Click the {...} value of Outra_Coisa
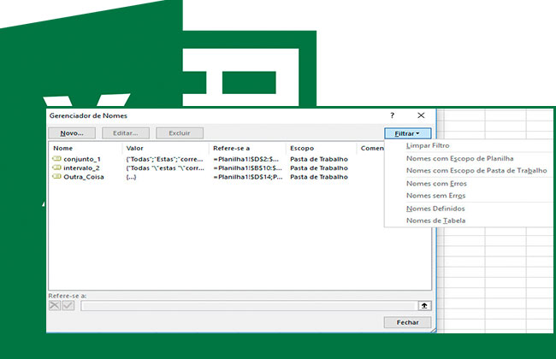Image resolution: width=556 pixels, height=359 pixels. (x=131, y=177)
